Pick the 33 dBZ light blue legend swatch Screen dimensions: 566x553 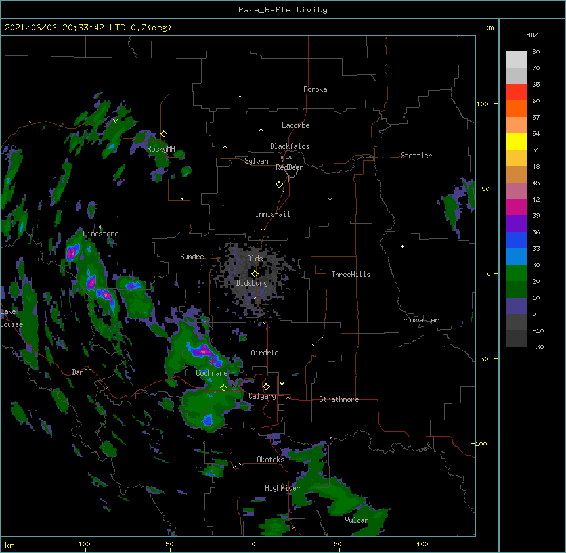point(516,257)
